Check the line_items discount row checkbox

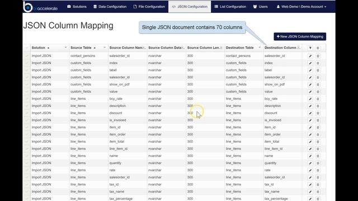pyautogui.click(x=27, y=113)
